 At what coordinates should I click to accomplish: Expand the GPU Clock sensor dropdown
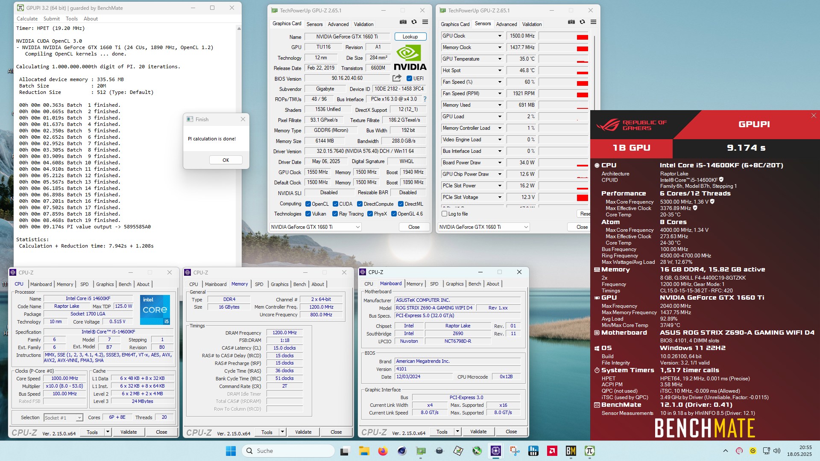click(499, 36)
